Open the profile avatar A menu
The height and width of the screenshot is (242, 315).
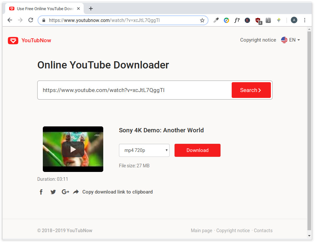click(x=294, y=20)
